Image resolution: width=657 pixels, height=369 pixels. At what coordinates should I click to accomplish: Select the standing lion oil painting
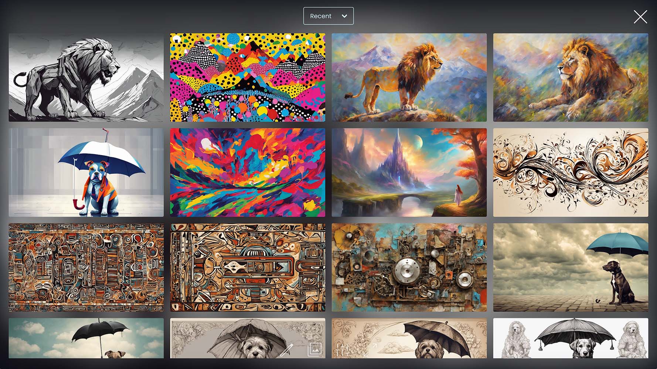[409, 77]
